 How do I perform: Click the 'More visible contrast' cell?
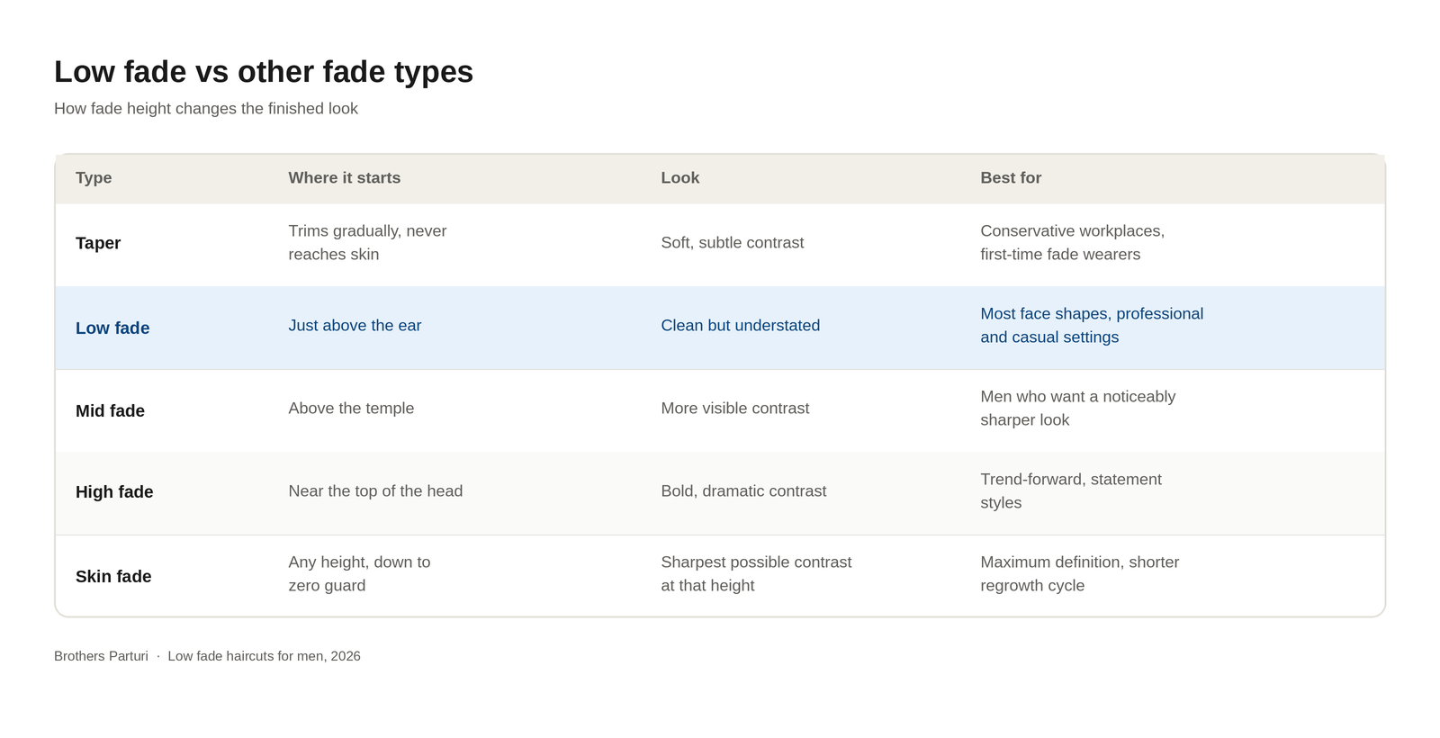[735, 409]
